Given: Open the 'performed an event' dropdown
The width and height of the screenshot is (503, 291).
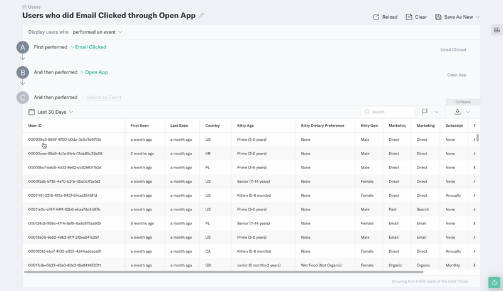Looking at the screenshot, I should pyautogui.click(x=97, y=32).
